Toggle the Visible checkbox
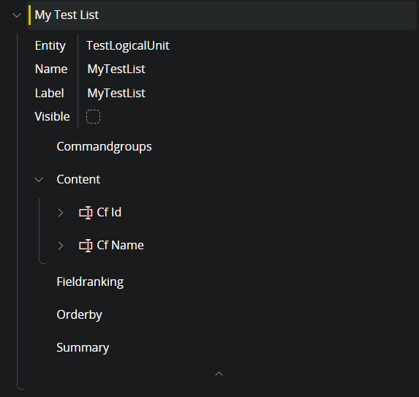The width and height of the screenshot is (419, 397). [93, 117]
